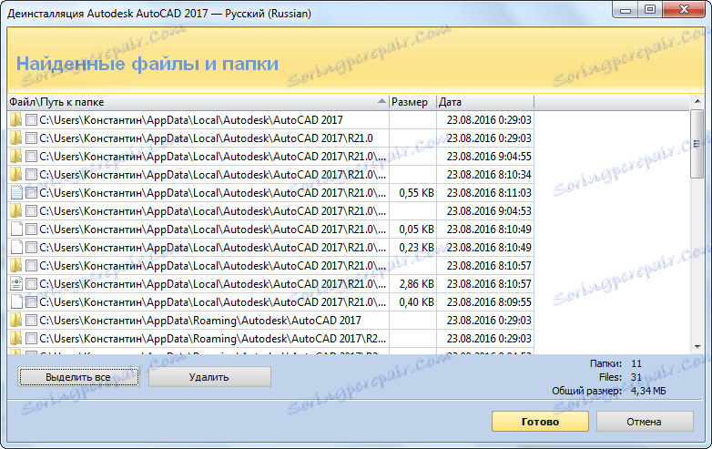Click the Выделить все button
Viewport: 712px width, 449px height.
pos(78,377)
